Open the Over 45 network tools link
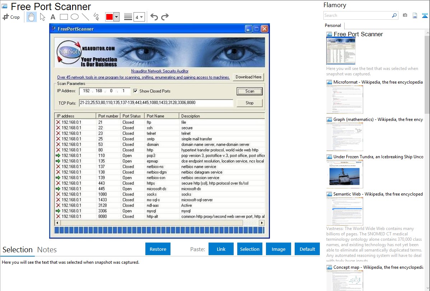Screen dimensions: 430x291 pyautogui.click(x=143, y=78)
